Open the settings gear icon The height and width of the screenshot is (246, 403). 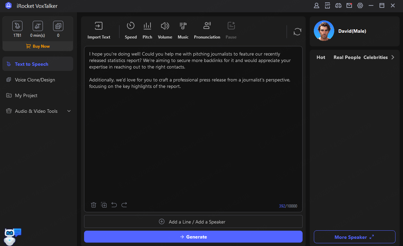[x=360, y=5]
